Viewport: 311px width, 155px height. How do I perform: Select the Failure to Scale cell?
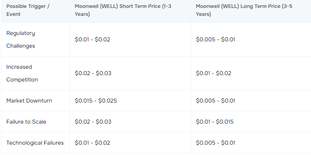point(26,122)
